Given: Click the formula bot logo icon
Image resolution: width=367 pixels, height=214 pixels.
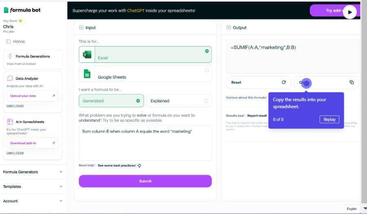Looking at the screenshot, I should tap(6, 10).
